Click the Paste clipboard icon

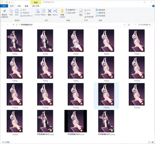[17, 11]
